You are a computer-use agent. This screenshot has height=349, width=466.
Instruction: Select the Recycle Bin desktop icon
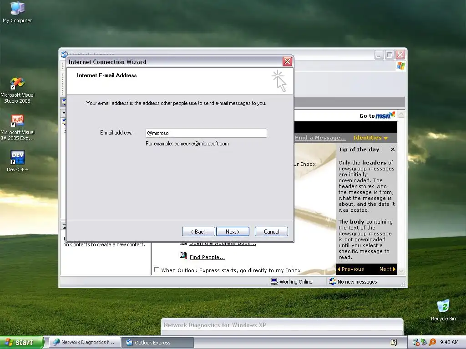443,310
